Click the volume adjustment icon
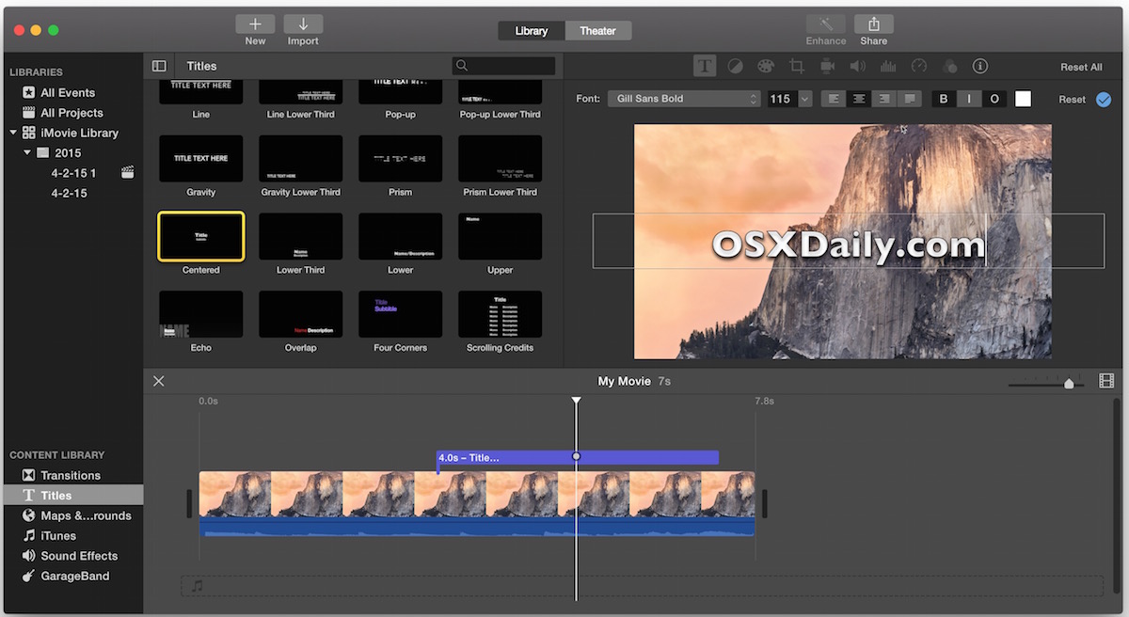This screenshot has height=617, width=1129. point(857,66)
